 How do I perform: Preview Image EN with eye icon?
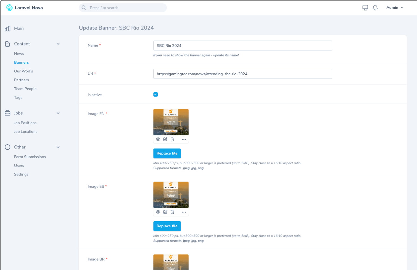click(x=158, y=139)
